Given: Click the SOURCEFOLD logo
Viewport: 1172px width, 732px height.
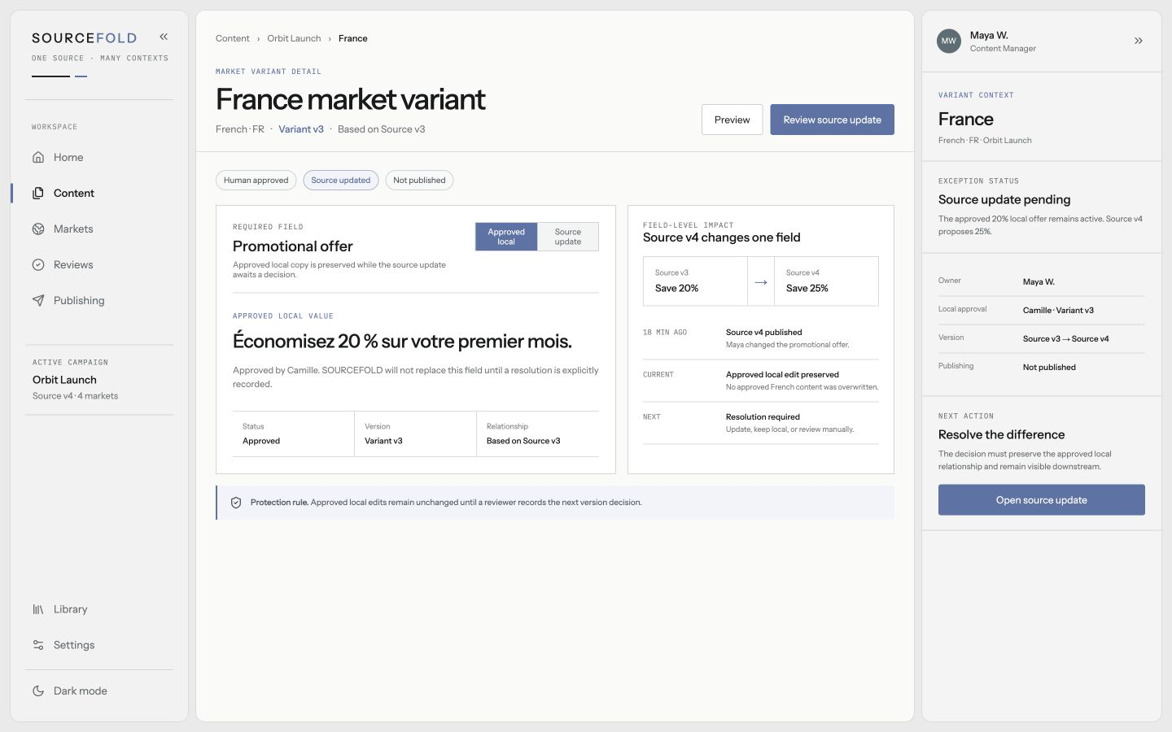Looking at the screenshot, I should coord(84,38).
